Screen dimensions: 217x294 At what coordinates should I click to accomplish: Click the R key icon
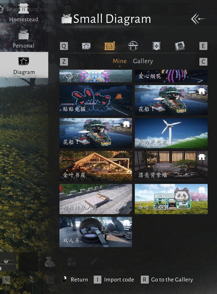(x=144, y=280)
